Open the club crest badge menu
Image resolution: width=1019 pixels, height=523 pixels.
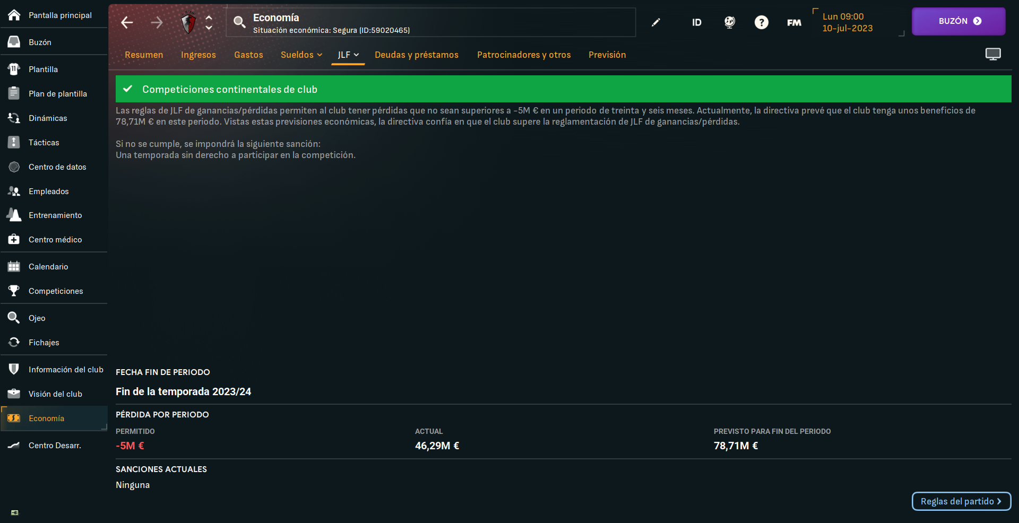[188, 23]
